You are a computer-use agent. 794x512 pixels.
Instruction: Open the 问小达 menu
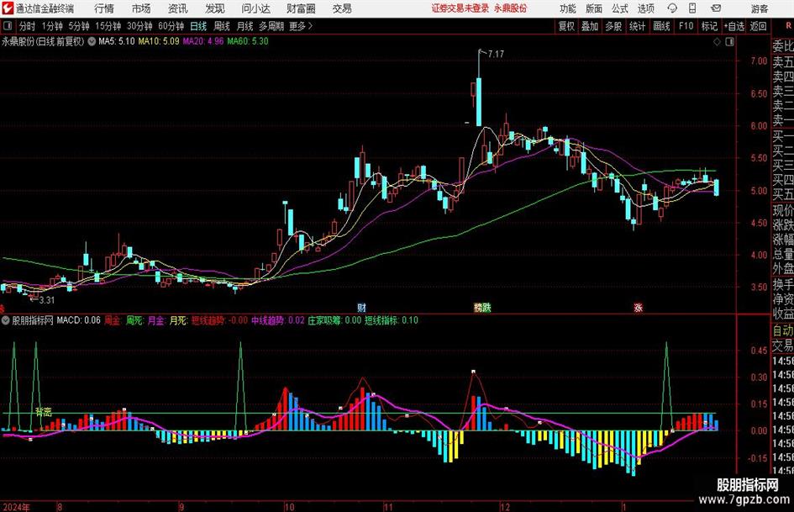pyautogui.click(x=255, y=8)
